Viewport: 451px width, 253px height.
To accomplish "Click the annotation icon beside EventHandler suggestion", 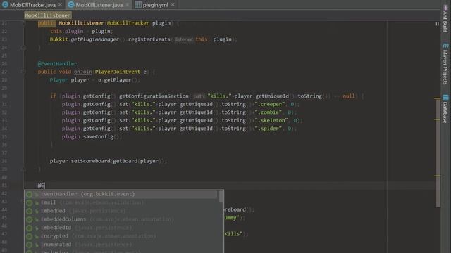I will point(29,195).
